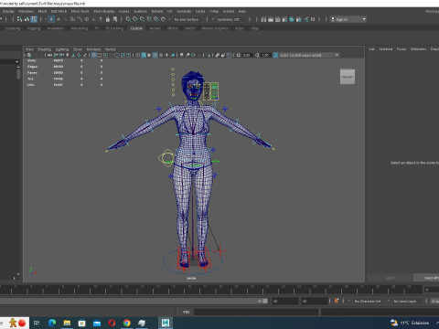Image resolution: width=439 pixels, height=329 pixels.
Task: Open Microsoft Edge from taskbar
Action: click(x=52, y=323)
